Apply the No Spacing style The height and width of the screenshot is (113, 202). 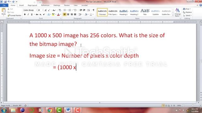(113, 12)
